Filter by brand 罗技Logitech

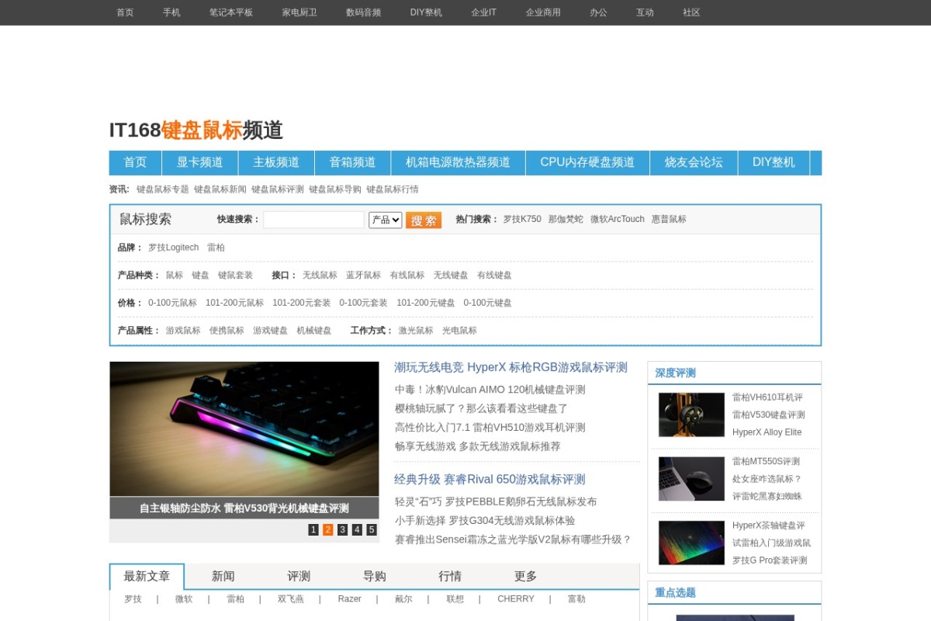pos(174,248)
